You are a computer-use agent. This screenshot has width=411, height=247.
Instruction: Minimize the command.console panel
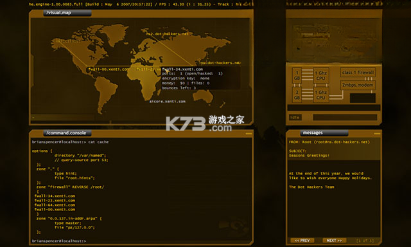(249, 134)
